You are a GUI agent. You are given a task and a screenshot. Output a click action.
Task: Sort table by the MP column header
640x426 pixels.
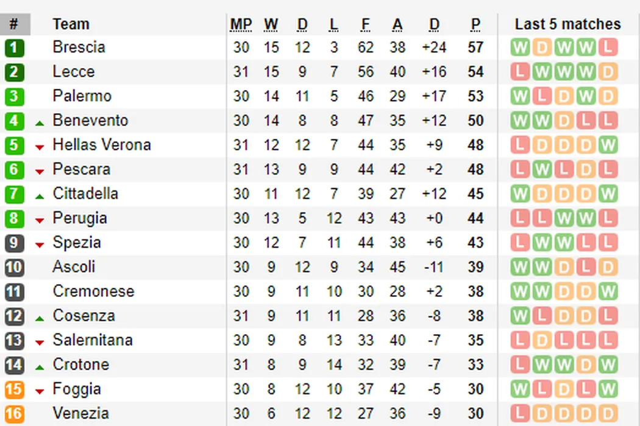coord(241,24)
